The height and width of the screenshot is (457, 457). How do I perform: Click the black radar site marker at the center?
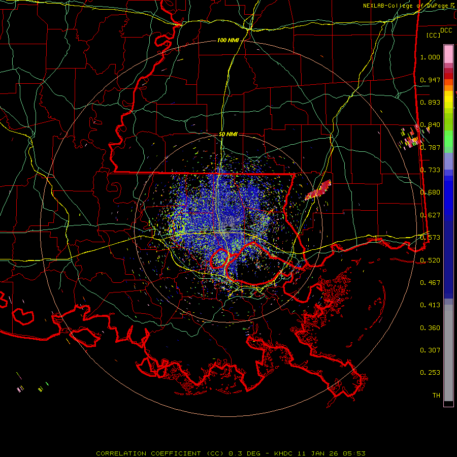pyautogui.click(x=229, y=227)
